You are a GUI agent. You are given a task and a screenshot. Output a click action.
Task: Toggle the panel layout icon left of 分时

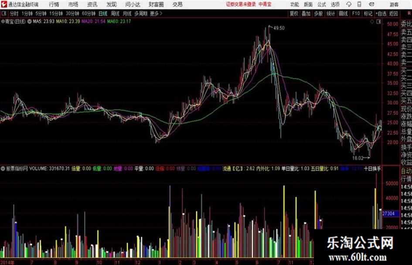tap(3, 13)
